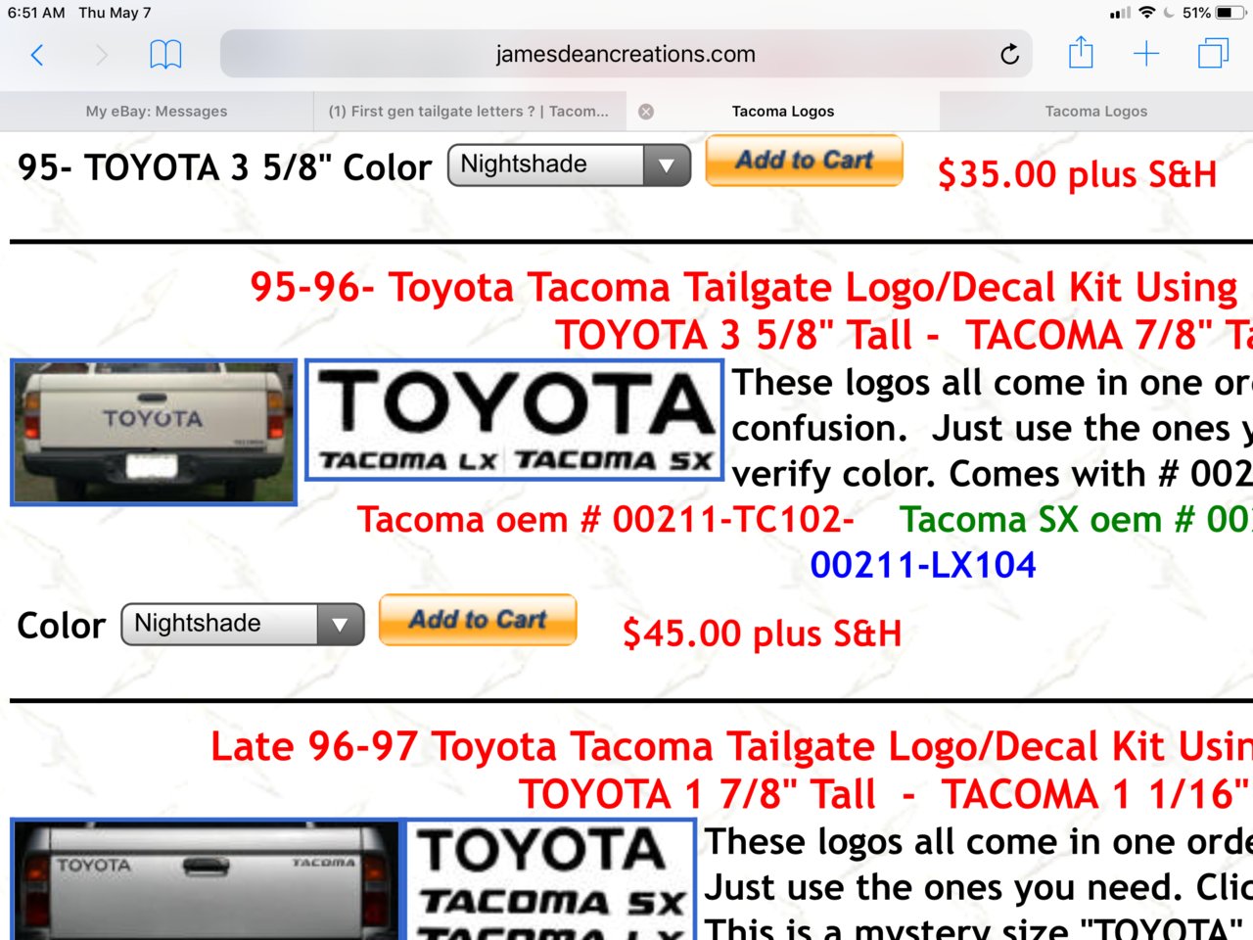Tap the Safari back arrow
The height and width of the screenshot is (940, 1253).
pyautogui.click(x=37, y=55)
